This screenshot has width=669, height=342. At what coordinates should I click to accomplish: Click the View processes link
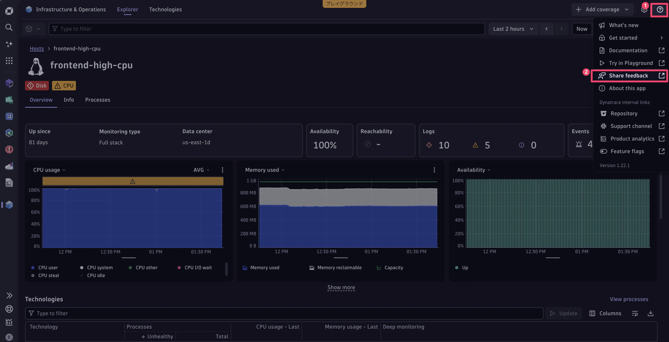pyautogui.click(x=629, y=299)
